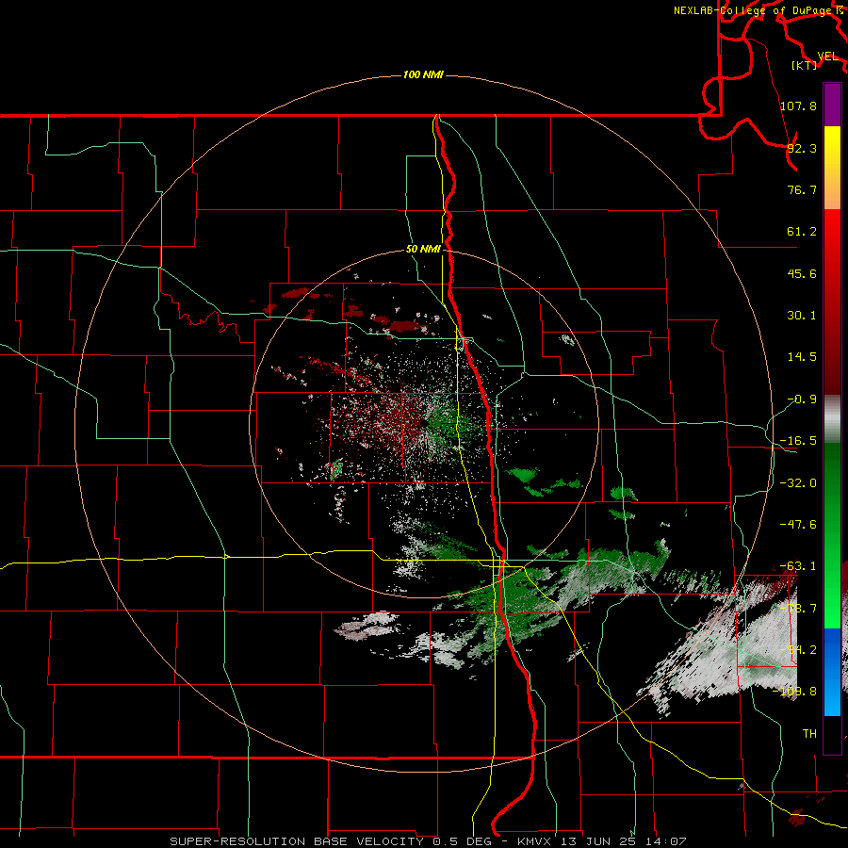Pick the blue segment of the color bar

click(832, 672)
